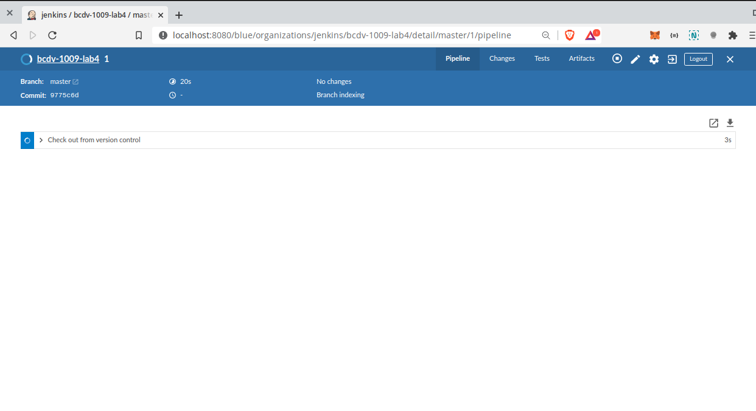756x411 pixels.
Task: Click the Logout button
Action: click(698, 59)
